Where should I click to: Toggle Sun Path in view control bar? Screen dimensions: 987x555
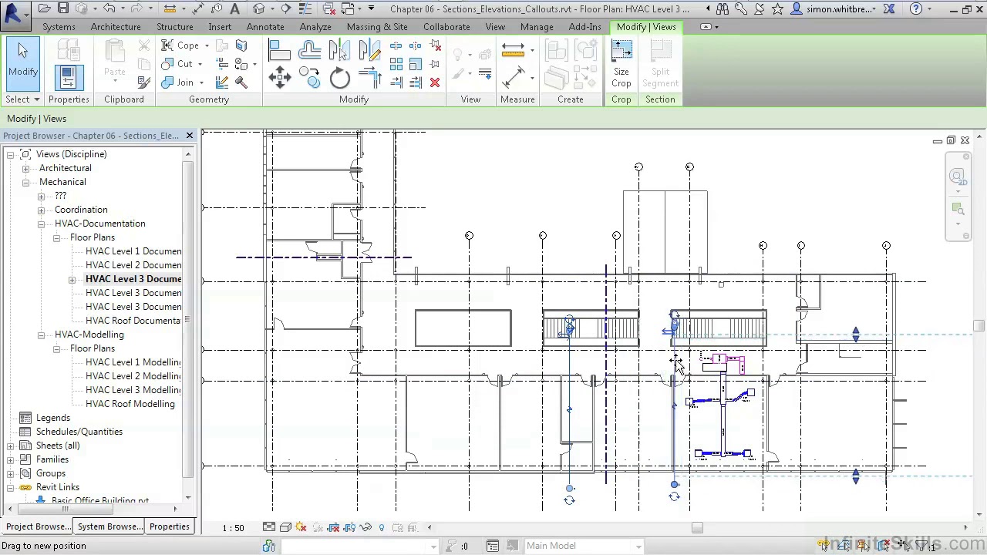point(301,527)
